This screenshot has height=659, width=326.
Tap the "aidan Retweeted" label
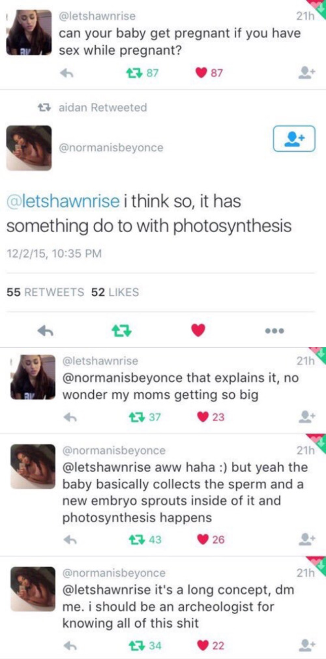pyautogui.click(x=102, y=108)
